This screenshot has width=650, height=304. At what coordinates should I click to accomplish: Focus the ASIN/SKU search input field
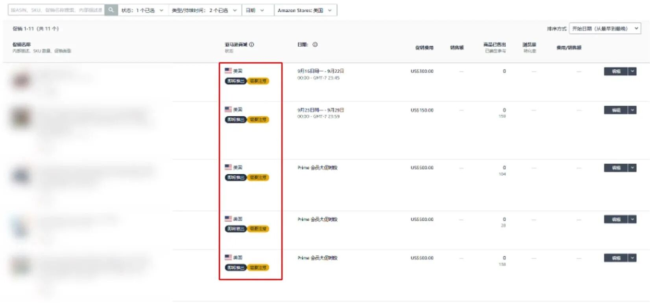tap(56, 10)
